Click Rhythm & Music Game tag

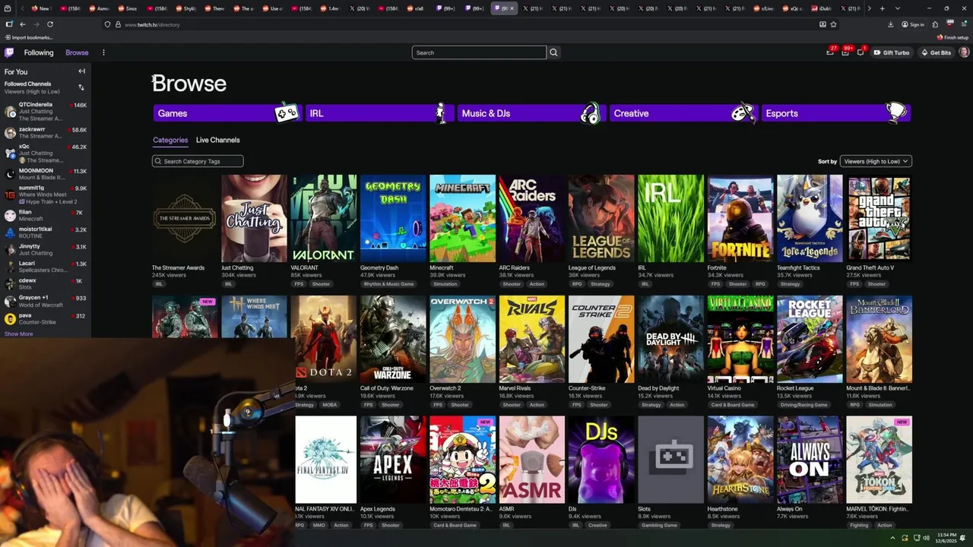(388, 284)
